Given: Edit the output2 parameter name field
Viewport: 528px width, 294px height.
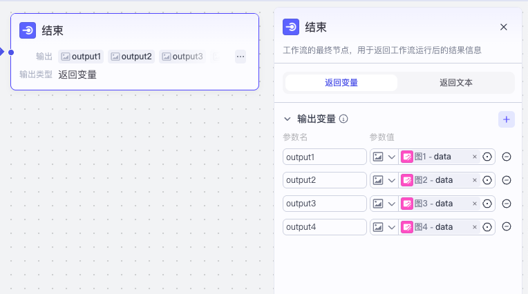Looking at the screenshot, I should [325, 180].
